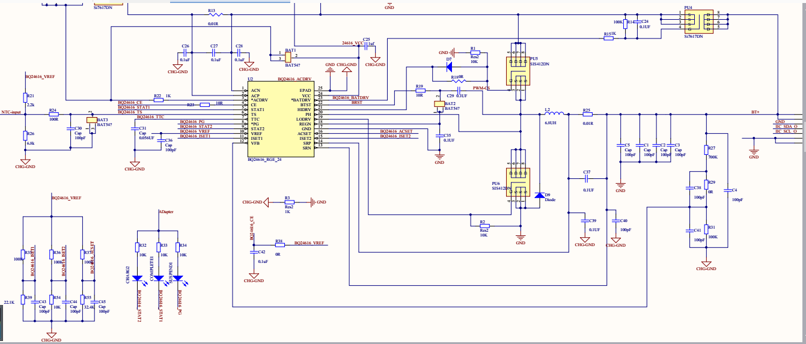Click the IIC_SCL_O port label
Image resolution: width=806 pixels, height=344 pixels.
786,131
